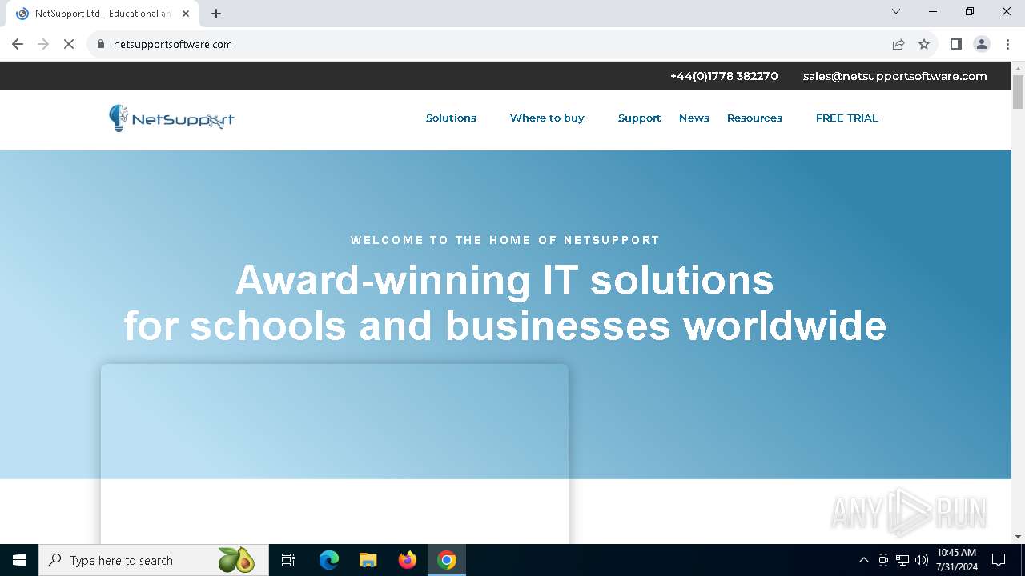The width and height of the screenshot is (1025, 576).
Task: Go back using the browser back arrow
Action: 18,44
